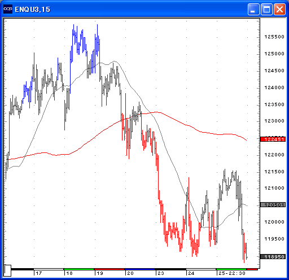
Task: Select the 18 date marker on time axis
Action: click(69, 273)
